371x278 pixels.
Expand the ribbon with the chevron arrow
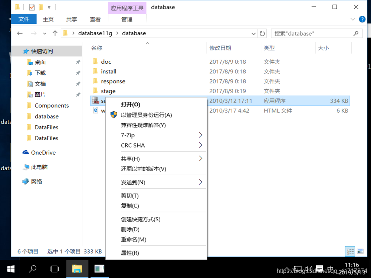click(x=353, y=19)
